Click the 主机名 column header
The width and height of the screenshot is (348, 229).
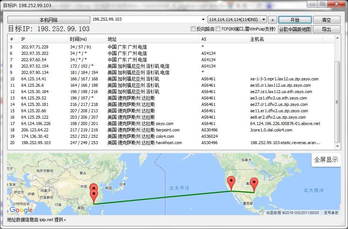tap(257, 39)
